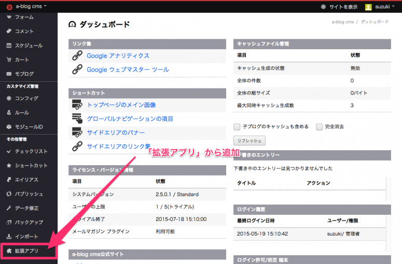Click chain icon beside Google ウェブマスター ツール
402x264 pixels.
coord(77,69)
